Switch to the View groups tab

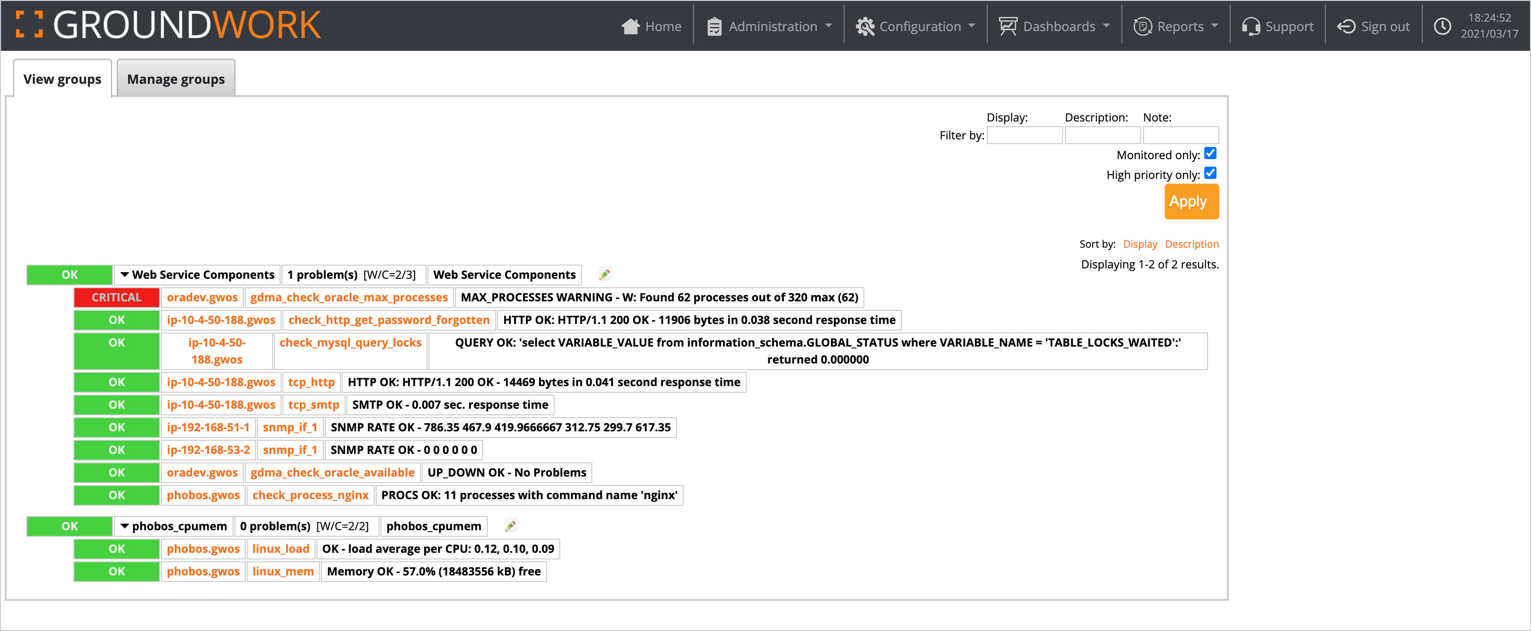point(63,79)
